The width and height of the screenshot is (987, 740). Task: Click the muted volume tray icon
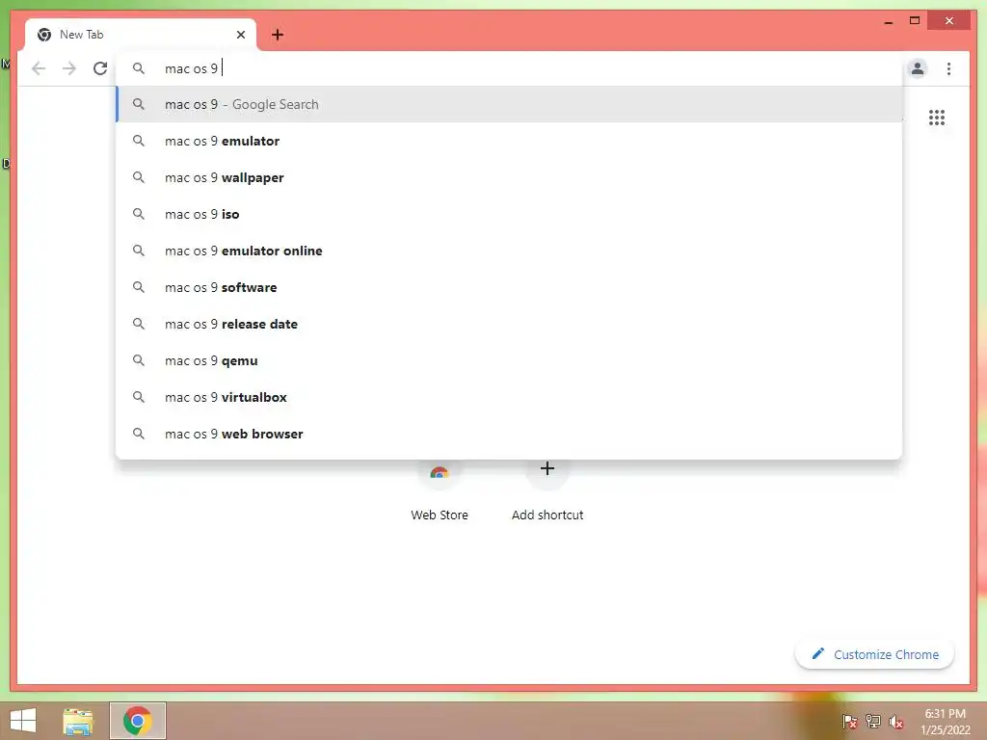[896, 721]
